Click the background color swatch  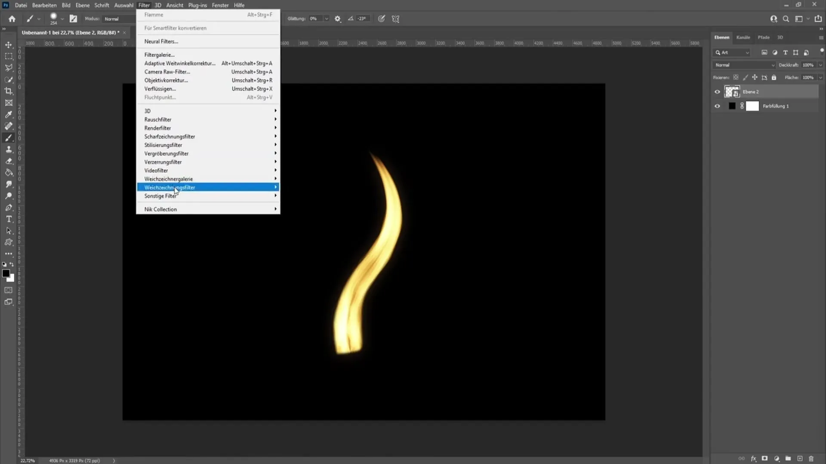coord(12,279)
